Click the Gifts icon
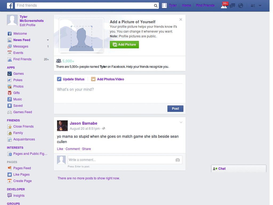273x205 pixels. point(10,93)
